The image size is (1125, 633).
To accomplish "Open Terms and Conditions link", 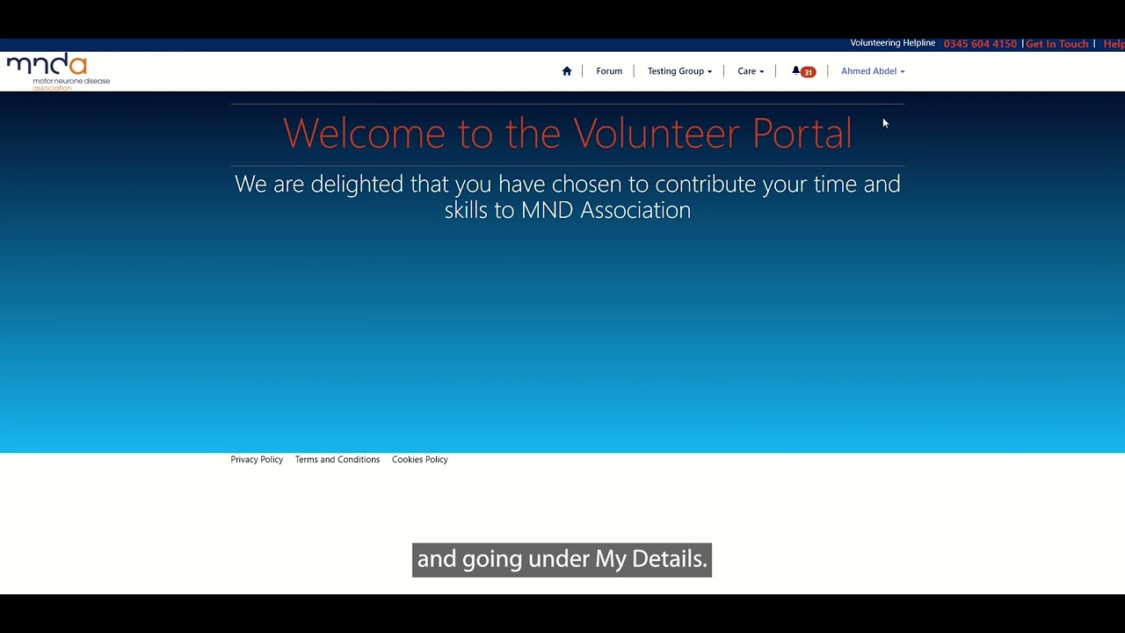I will [337, 460].
